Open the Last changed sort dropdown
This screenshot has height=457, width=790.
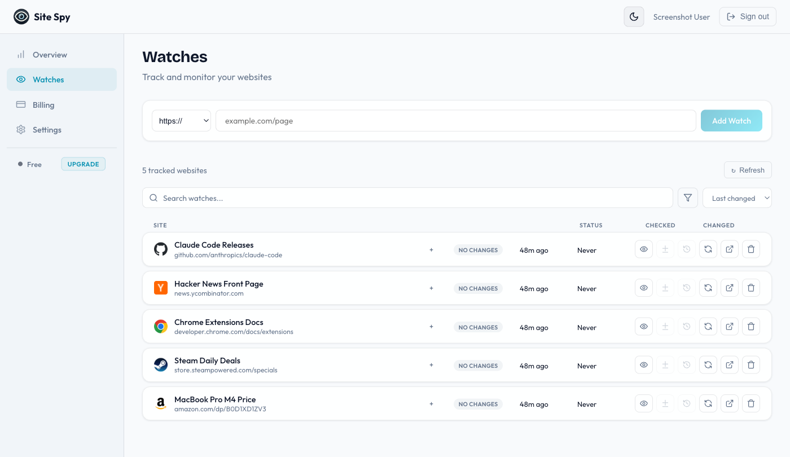click(737, 197)
